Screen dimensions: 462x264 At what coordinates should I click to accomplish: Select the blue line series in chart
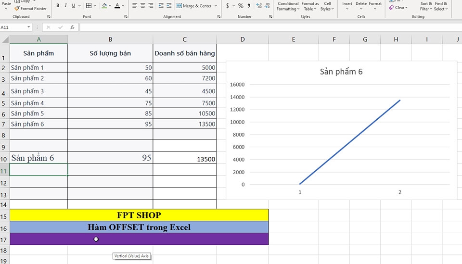click(x=350, y=142)
